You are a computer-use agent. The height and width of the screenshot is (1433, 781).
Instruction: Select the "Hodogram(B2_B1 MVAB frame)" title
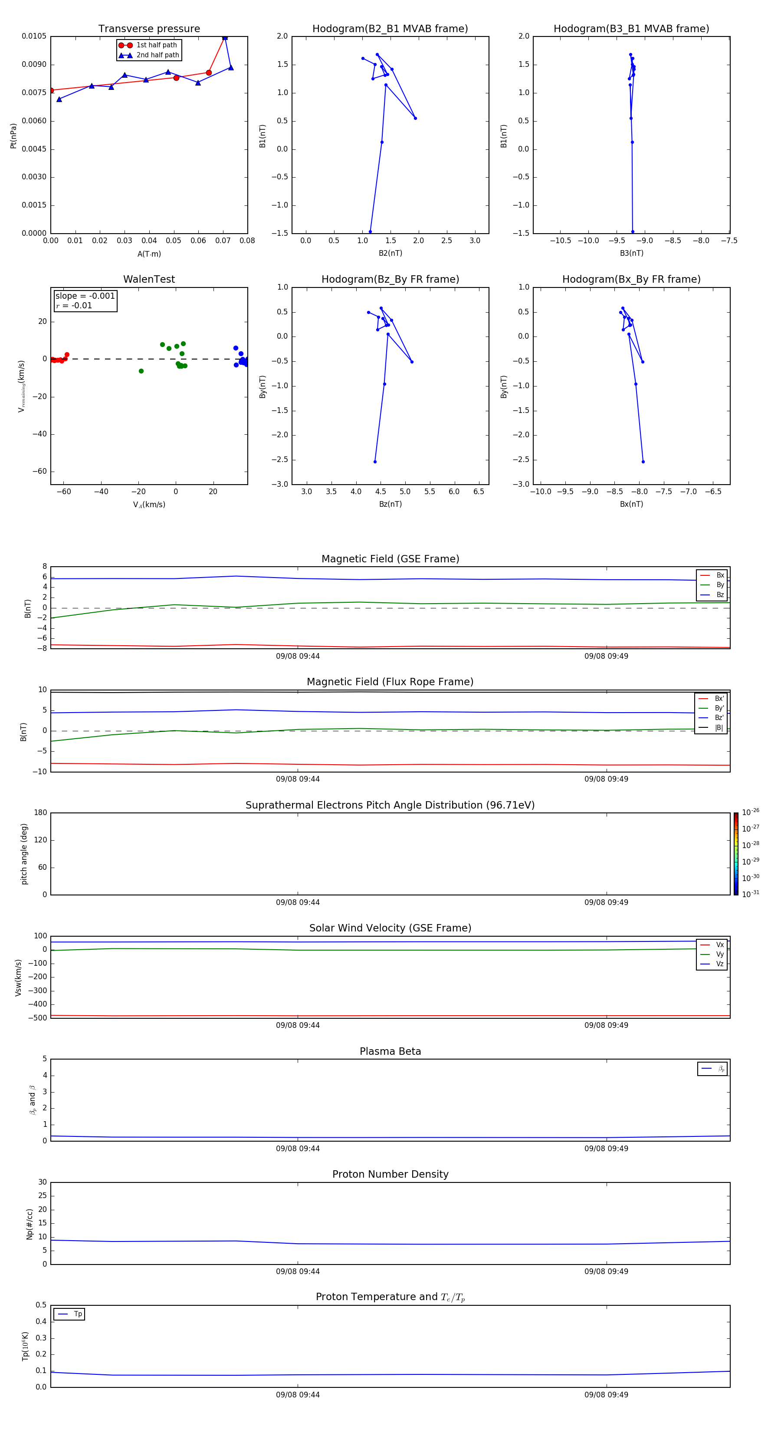pyautogui.click(x=390, y=29)
